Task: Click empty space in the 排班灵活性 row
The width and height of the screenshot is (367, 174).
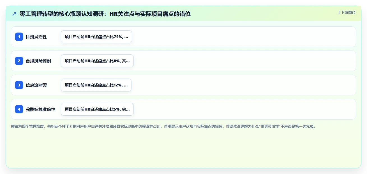Action: pos(241,37)
